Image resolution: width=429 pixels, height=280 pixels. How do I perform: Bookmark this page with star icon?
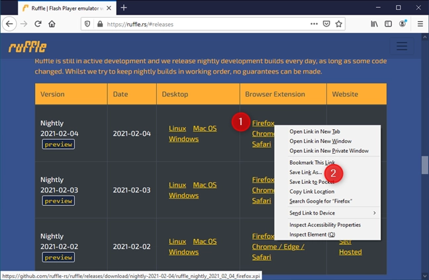tap(339, 24)
